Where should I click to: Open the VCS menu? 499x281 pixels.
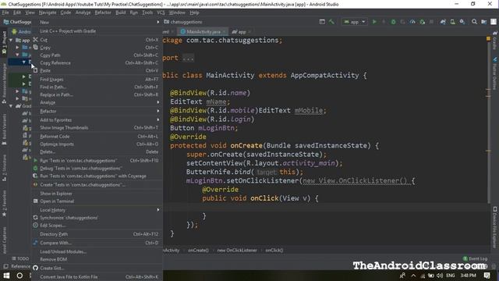tap(161, 12)
